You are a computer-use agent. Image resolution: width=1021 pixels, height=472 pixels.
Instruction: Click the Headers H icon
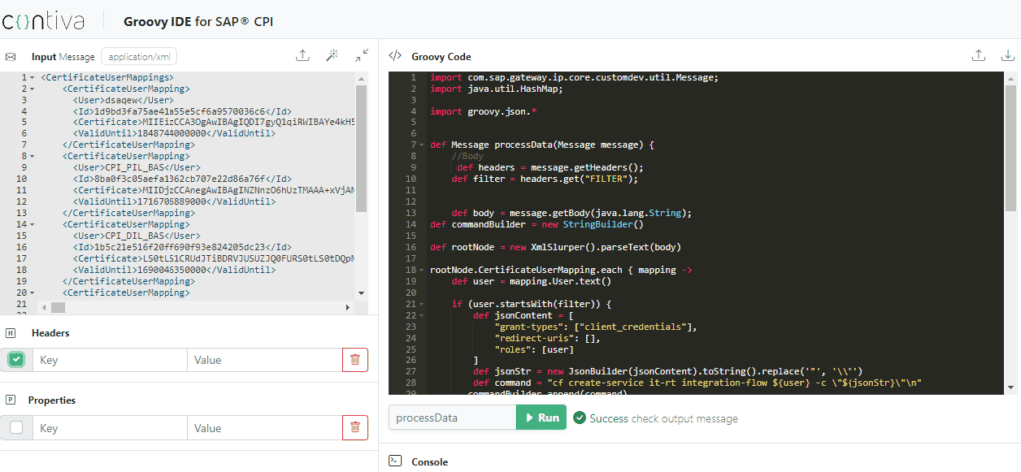tap(10, 333)
